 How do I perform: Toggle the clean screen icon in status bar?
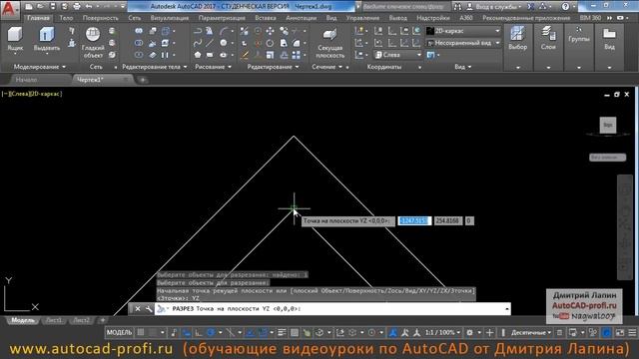click(x=620, y=332)
